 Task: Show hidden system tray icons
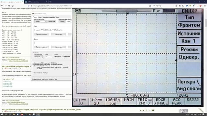pos(187,114)
